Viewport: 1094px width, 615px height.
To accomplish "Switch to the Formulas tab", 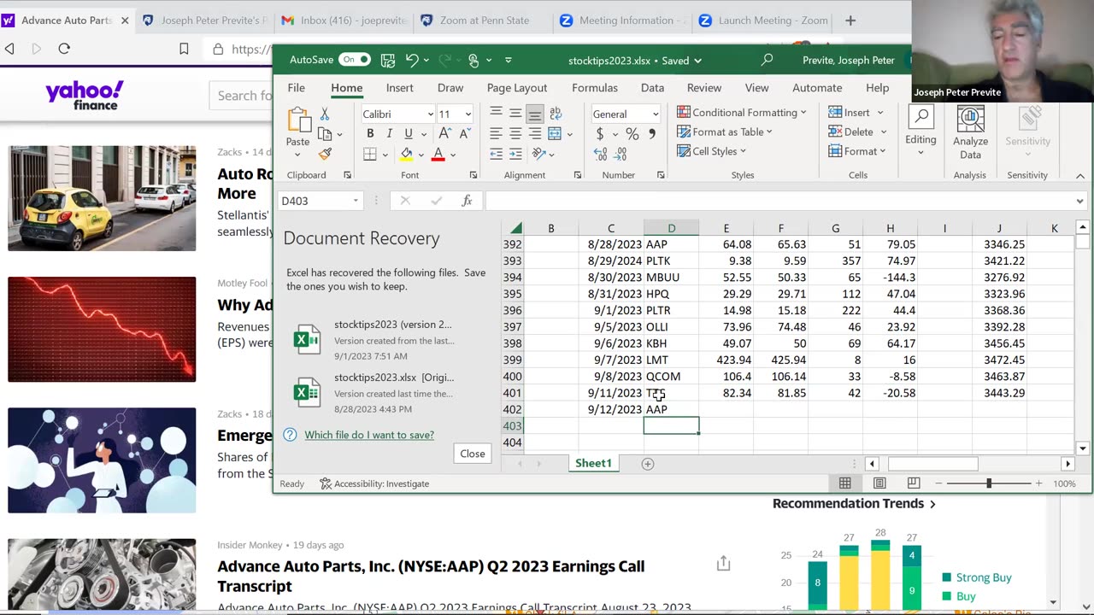I will click(x=595, y=88).
